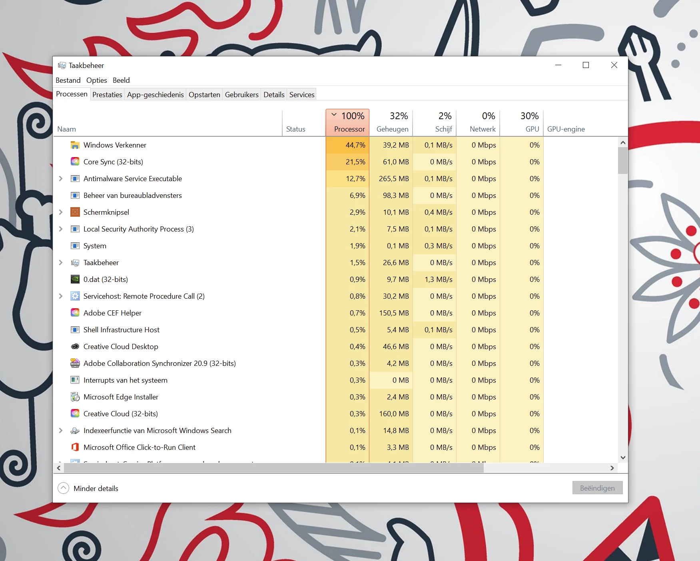This screenshot has height=561, width=700.
Task: Click the Core Sync (32-bits) icon
Action: (75, 162)
